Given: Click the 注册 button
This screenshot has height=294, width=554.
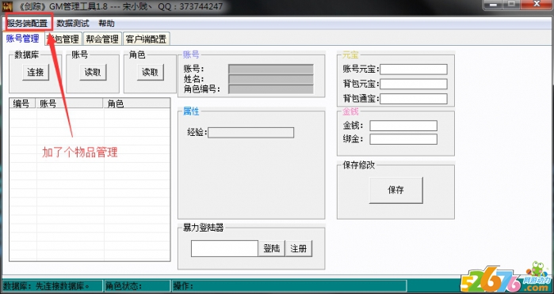Looking at the screenshot, I should point(299,248).
